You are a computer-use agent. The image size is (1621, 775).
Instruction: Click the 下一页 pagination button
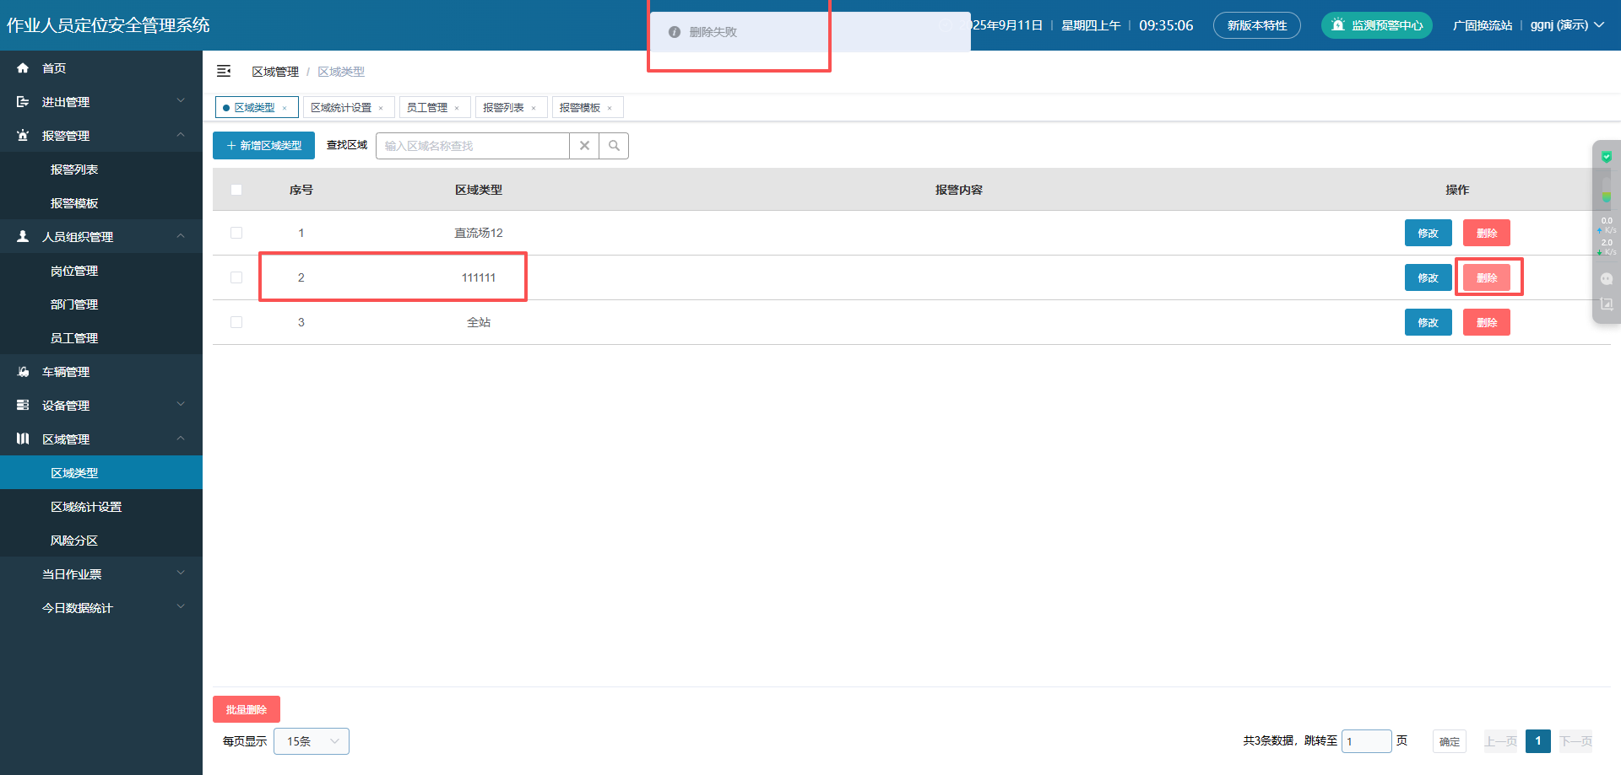point(1576,741)
